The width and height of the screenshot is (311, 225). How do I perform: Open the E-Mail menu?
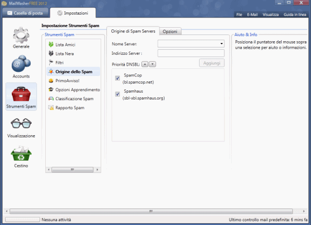coord(252,15)
